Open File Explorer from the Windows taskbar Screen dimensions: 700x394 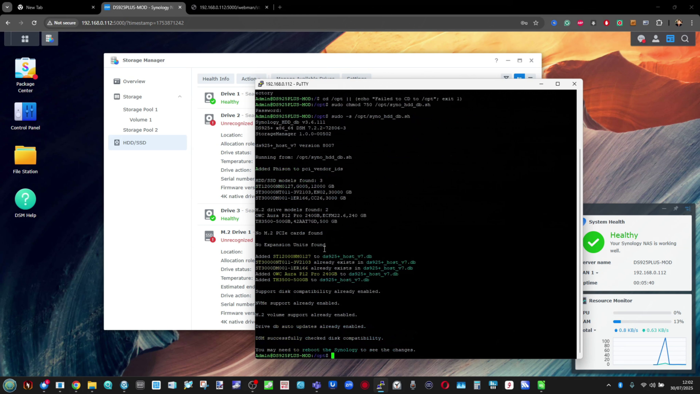click(92, 385)
